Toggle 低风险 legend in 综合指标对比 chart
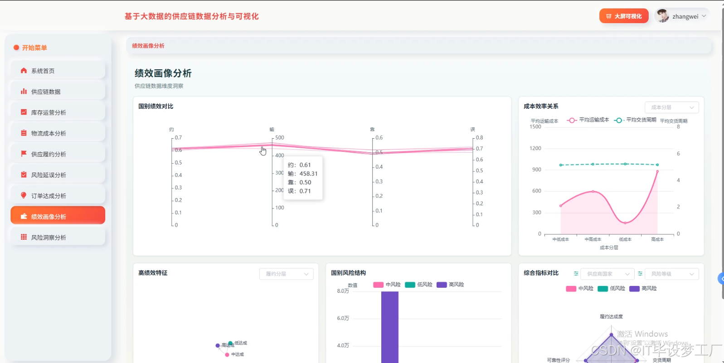724x363 pixels. click(x=611, y=289)
